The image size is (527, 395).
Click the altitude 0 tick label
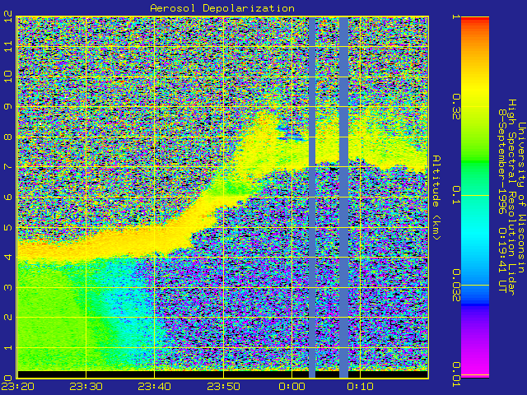click(8, 378)
